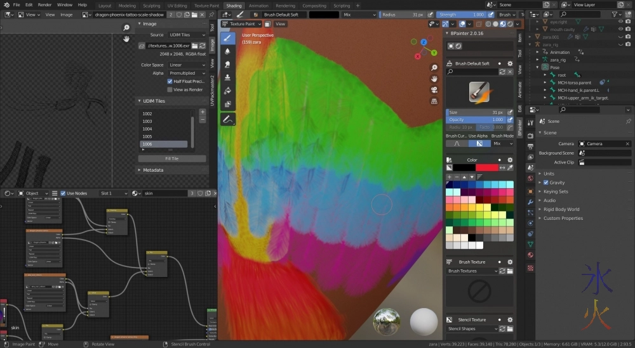Click the red secondary color swatch
Screen dimensions: 635x348
coord(486,167)
